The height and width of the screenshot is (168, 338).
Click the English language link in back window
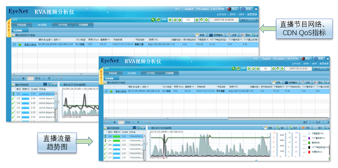tap(189, 9)
